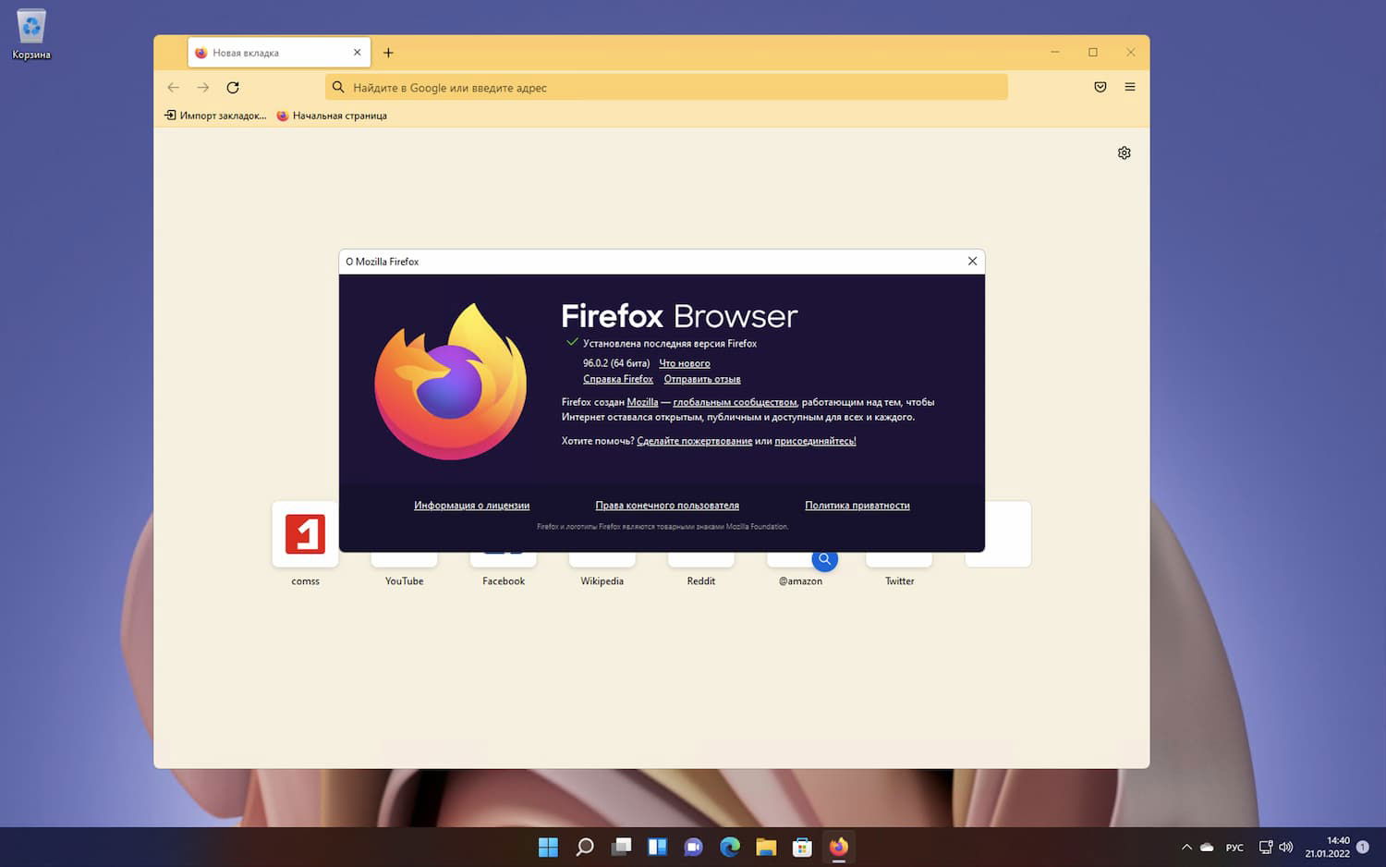Click the Google search address bar
Screen dimensions: 1386x867
coord(666,87)
